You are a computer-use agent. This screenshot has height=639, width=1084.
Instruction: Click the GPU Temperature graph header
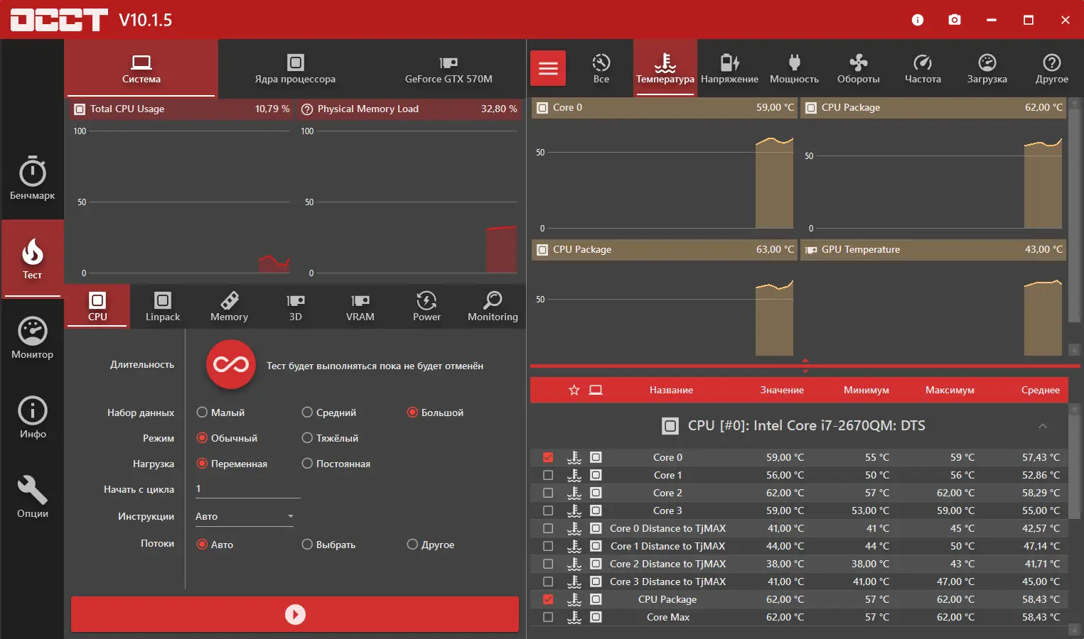[x=933, y=249]
